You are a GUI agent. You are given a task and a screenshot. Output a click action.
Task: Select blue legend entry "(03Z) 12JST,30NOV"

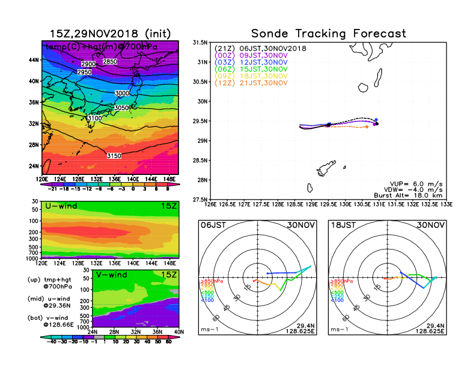point(251,63)
